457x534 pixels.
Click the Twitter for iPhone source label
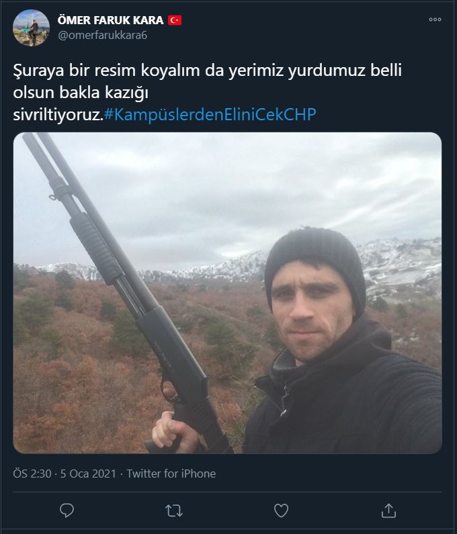click(x=171, y=474)
